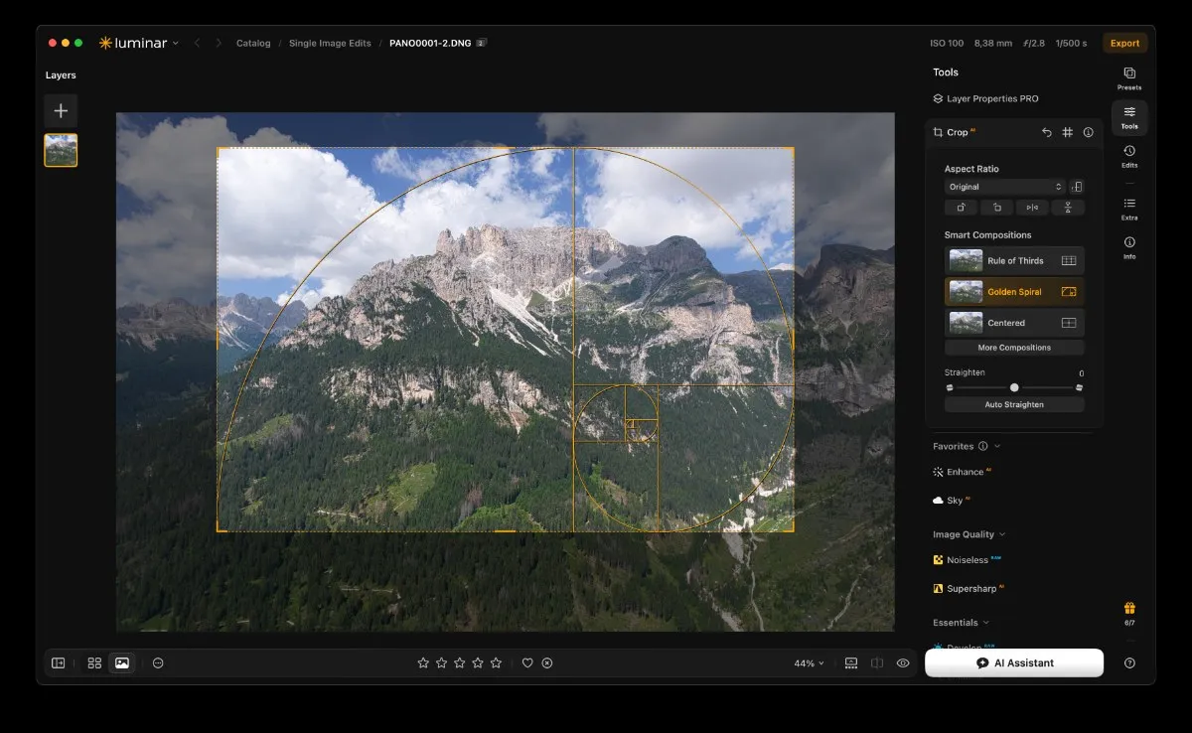The height and width of the screenshot is (733, 1192).
Task: Open the 44% zoom level dropdown
Action: 809,662
